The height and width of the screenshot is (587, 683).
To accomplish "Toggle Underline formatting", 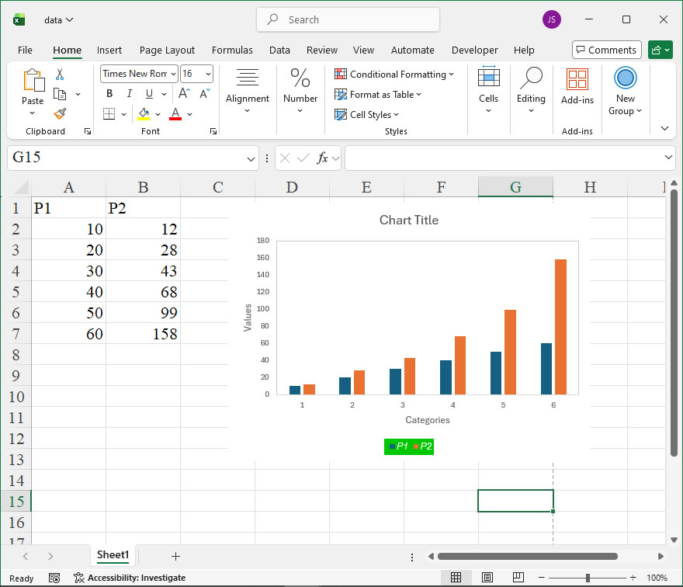I will 148,94.
